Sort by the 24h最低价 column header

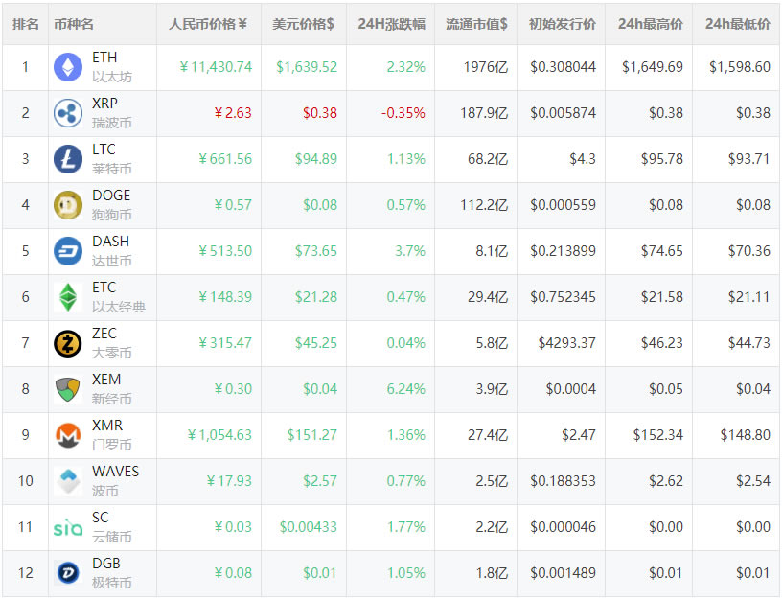[738, 24]
